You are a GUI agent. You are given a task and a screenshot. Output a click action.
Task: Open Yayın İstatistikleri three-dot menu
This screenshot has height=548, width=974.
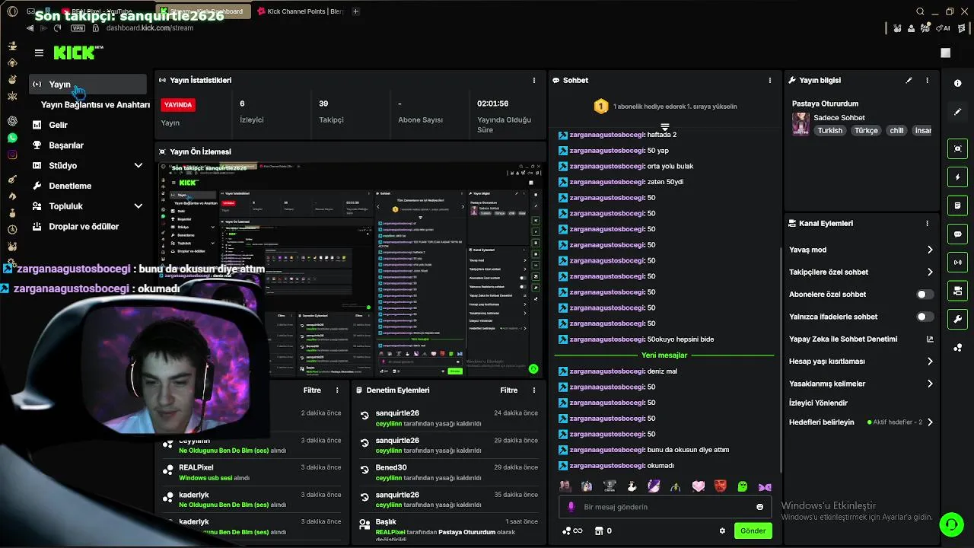[x=533, y=80]
